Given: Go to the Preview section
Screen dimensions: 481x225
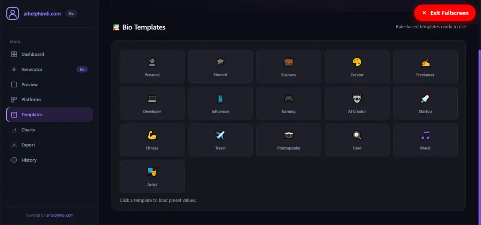Looking at the screenshot, I should coord(50,85).
